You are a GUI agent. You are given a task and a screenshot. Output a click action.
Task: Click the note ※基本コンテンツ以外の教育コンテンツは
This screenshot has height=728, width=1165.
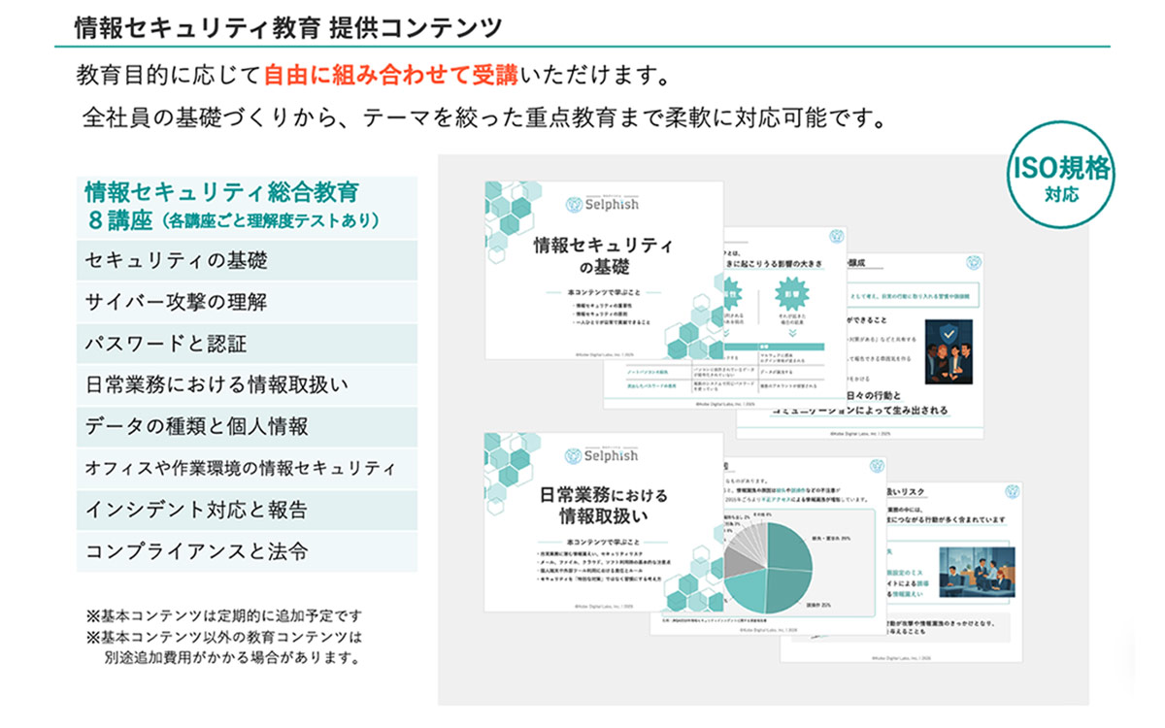pos(224,638)
